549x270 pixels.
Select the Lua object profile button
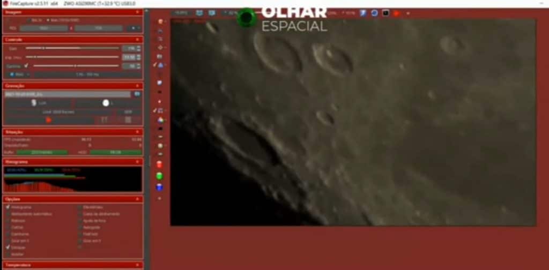[x=39, y=103]
